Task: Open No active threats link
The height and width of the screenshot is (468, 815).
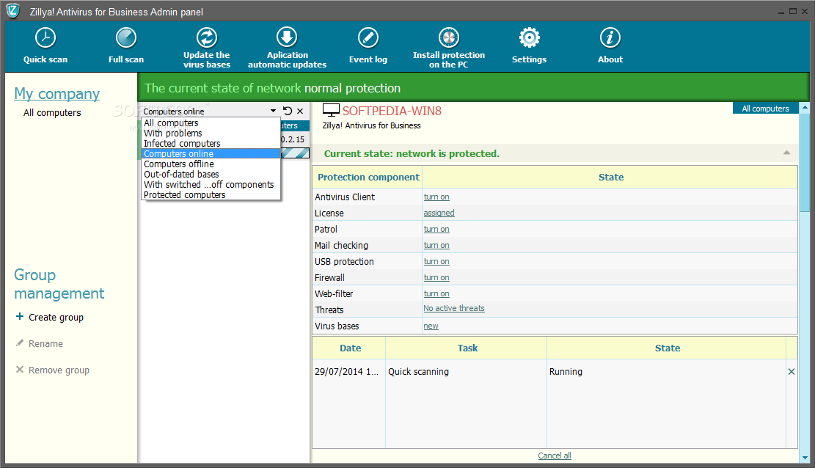Action: click(x=454, y=308)
